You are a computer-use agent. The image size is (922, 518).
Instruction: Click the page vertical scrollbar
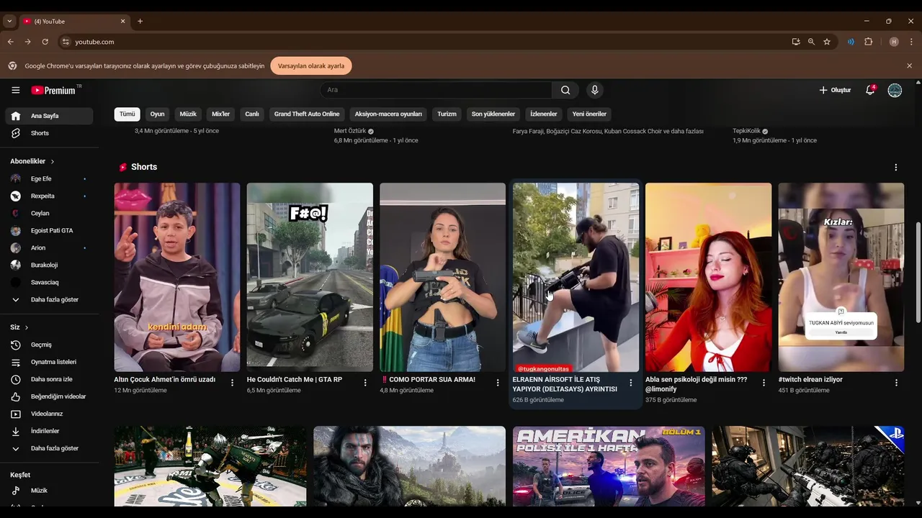(918, 272)
